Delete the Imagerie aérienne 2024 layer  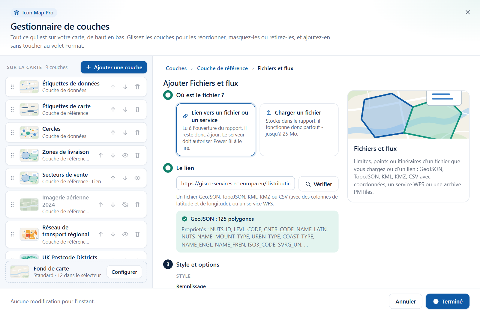[137, 205]
